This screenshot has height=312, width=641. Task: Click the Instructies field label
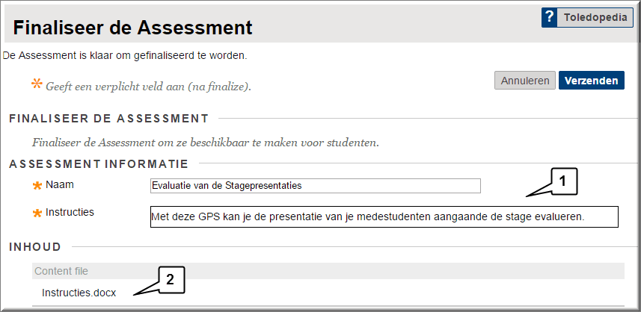[x=70, y=212]
